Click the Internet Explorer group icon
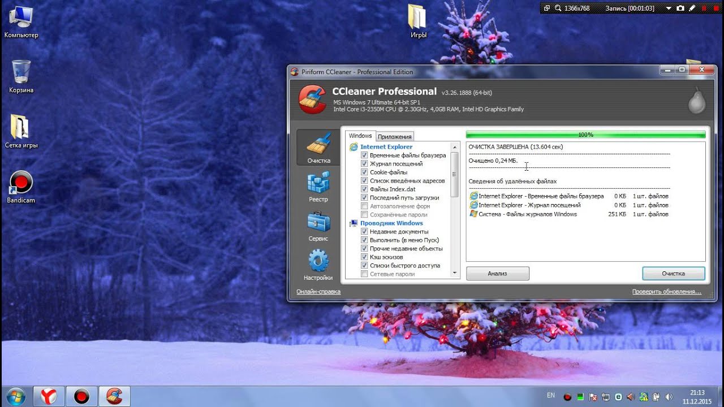The width and height of the screenshot is (724, 407). [x=354, y=147]
